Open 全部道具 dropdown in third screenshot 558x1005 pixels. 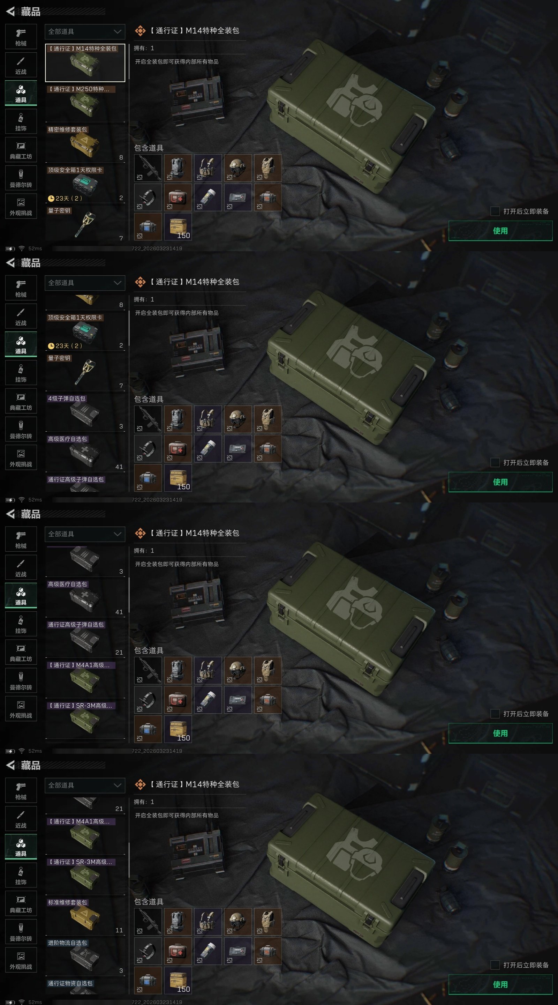tap(85, 534)
